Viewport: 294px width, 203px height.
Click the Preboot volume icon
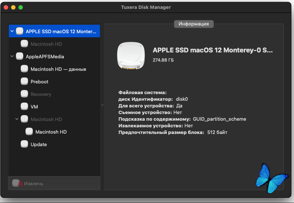click(x=24, y=82)
